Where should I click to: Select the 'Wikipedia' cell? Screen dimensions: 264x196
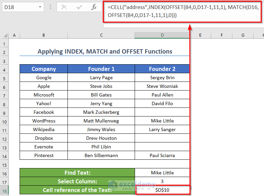pyautogui.click(x=44, y=129)
